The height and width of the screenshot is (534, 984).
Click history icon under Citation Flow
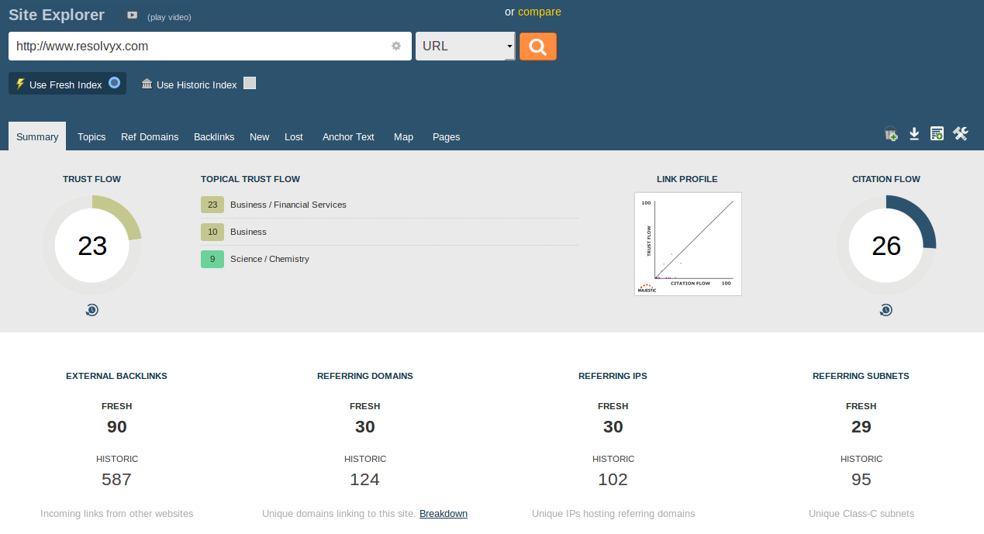[x=886, y=310]
